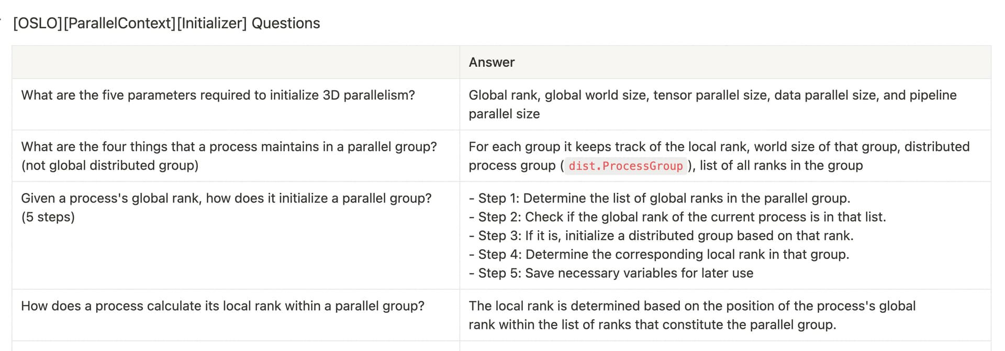Screen dimensions: 1005x351
Task: Click the 'Global rank, global world size' answer cell
Action: pyautogui.click(x=725, y=104)
